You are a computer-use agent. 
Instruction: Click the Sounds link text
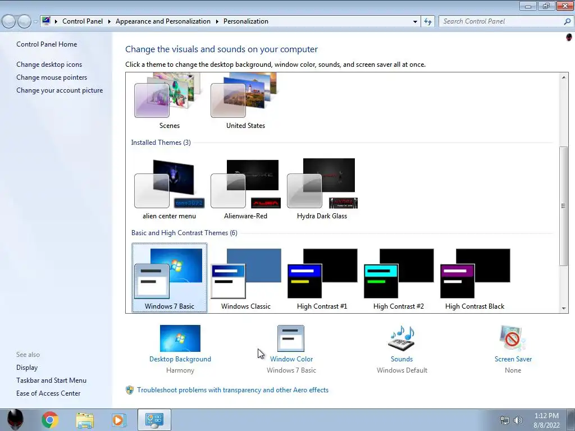point(401,359)
